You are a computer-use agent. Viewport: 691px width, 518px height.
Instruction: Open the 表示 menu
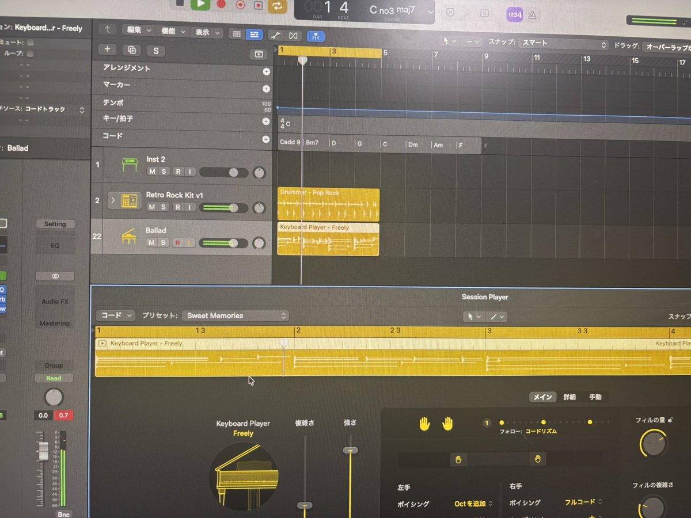[207, 33]
